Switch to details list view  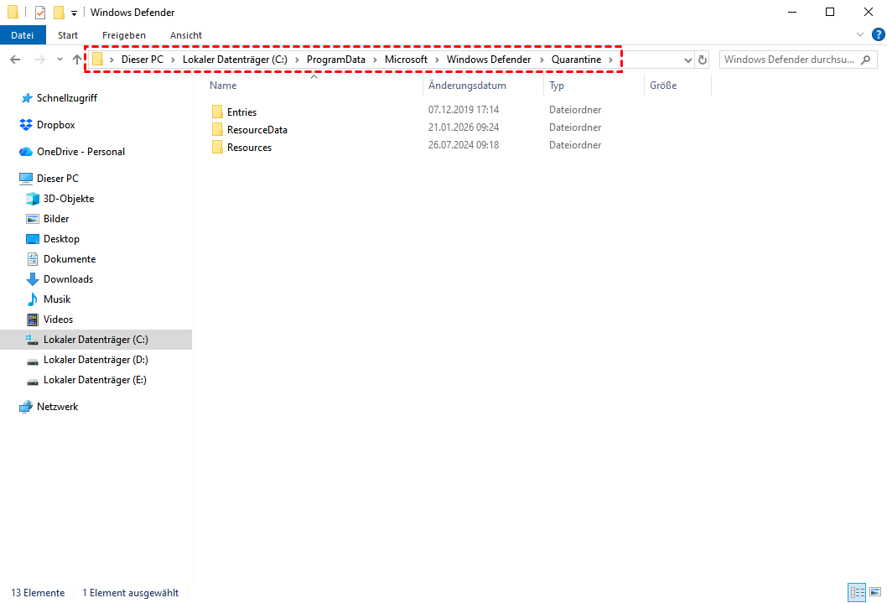(856, 592)
